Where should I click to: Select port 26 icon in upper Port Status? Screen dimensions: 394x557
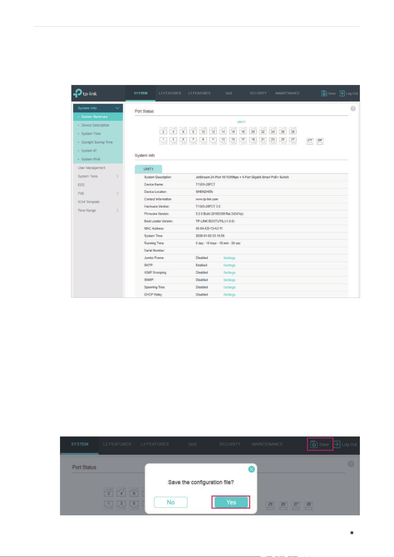pyautogui.click(x=283, y=131)
